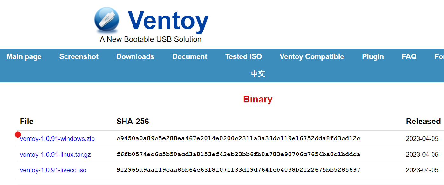Image resolution: width=444 pixels, height=185 pixels.
Task: Click the Released column header
Action: (423, 121)
